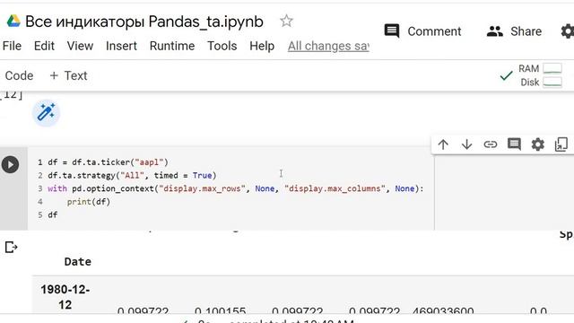Click code line df.ta.strategy("All", timed = True)
The width and height of the screenshot is (574, 323).
point(132,176)
